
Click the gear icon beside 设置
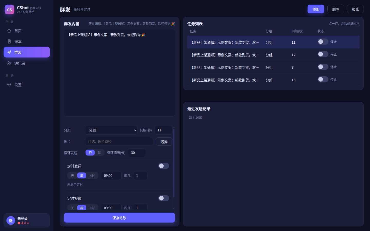[x=9, y=85]
